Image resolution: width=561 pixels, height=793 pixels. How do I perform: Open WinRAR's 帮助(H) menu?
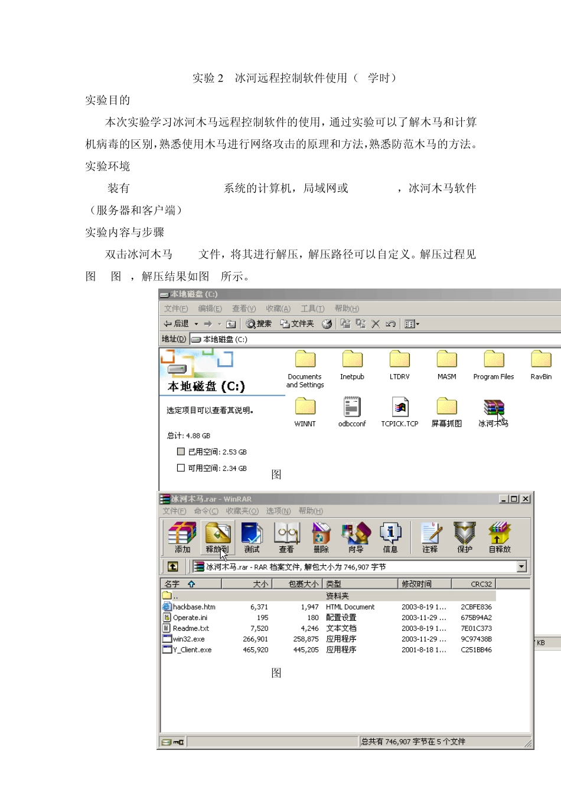coord(311,511)
